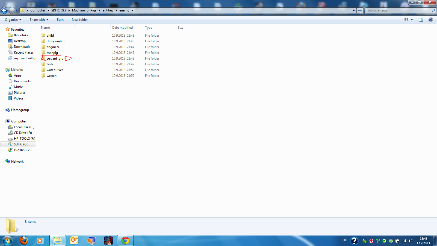
Task: Click the Burn button
Action: click(60, 20)
